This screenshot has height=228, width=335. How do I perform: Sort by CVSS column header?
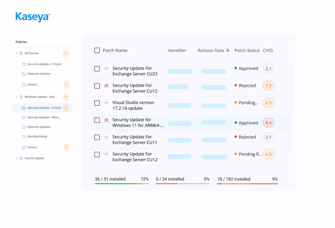tap(268, 51)
